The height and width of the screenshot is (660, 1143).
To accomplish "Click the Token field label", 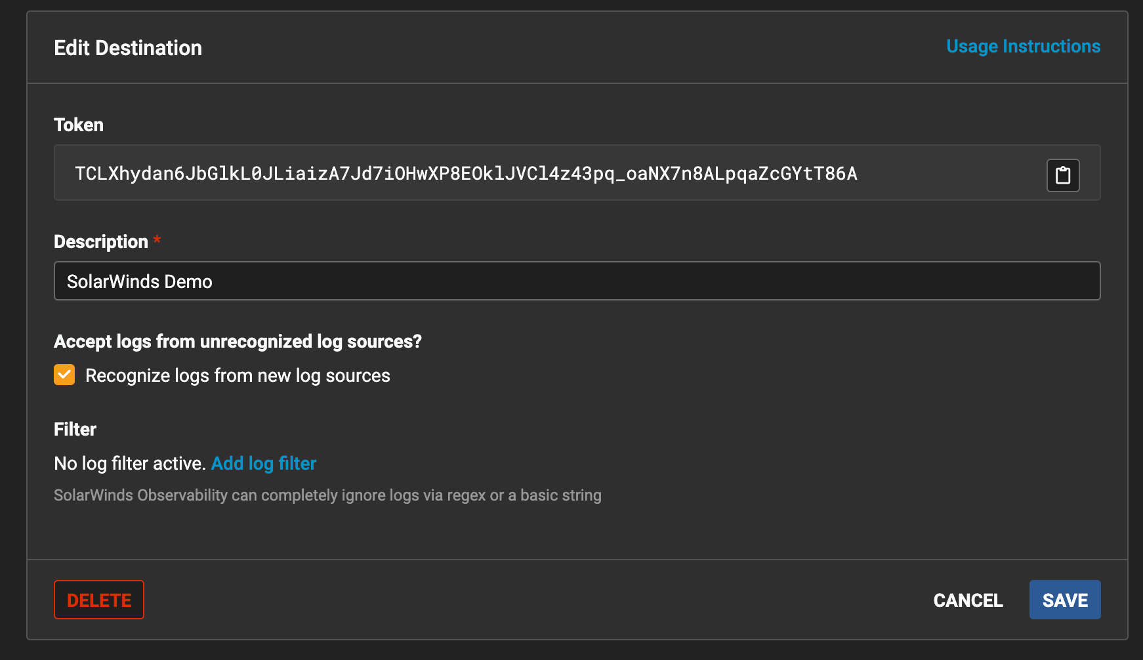I will click(79, 125).
